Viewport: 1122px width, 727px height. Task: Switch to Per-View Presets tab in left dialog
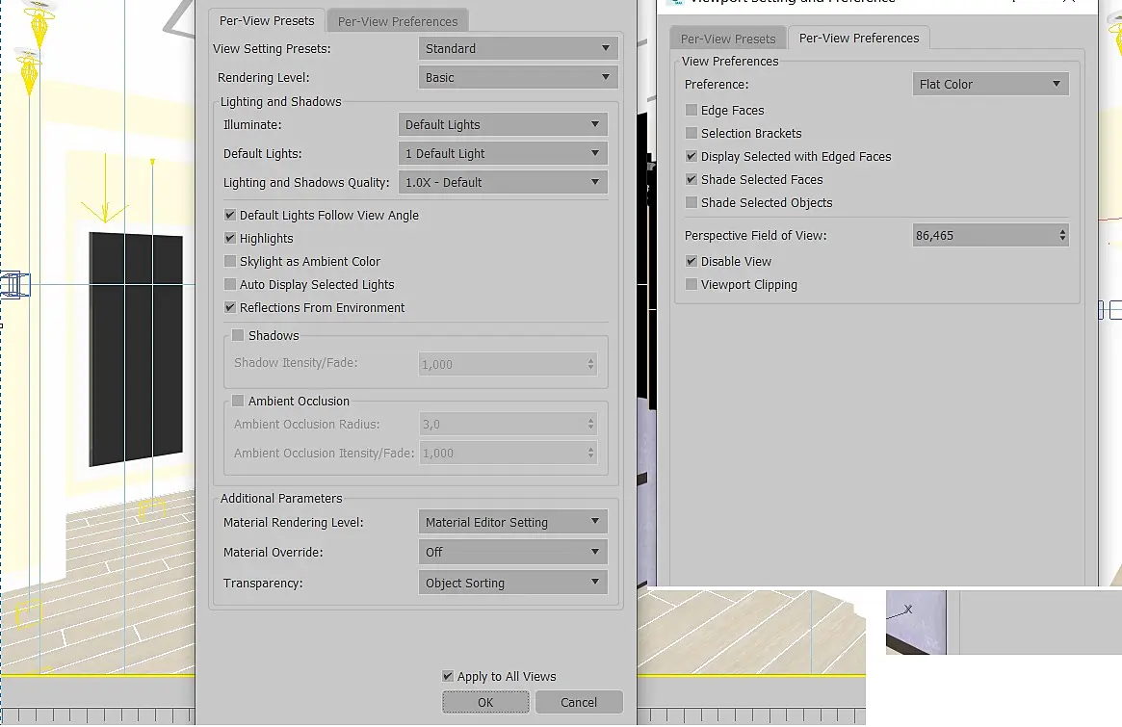point(267,21)
